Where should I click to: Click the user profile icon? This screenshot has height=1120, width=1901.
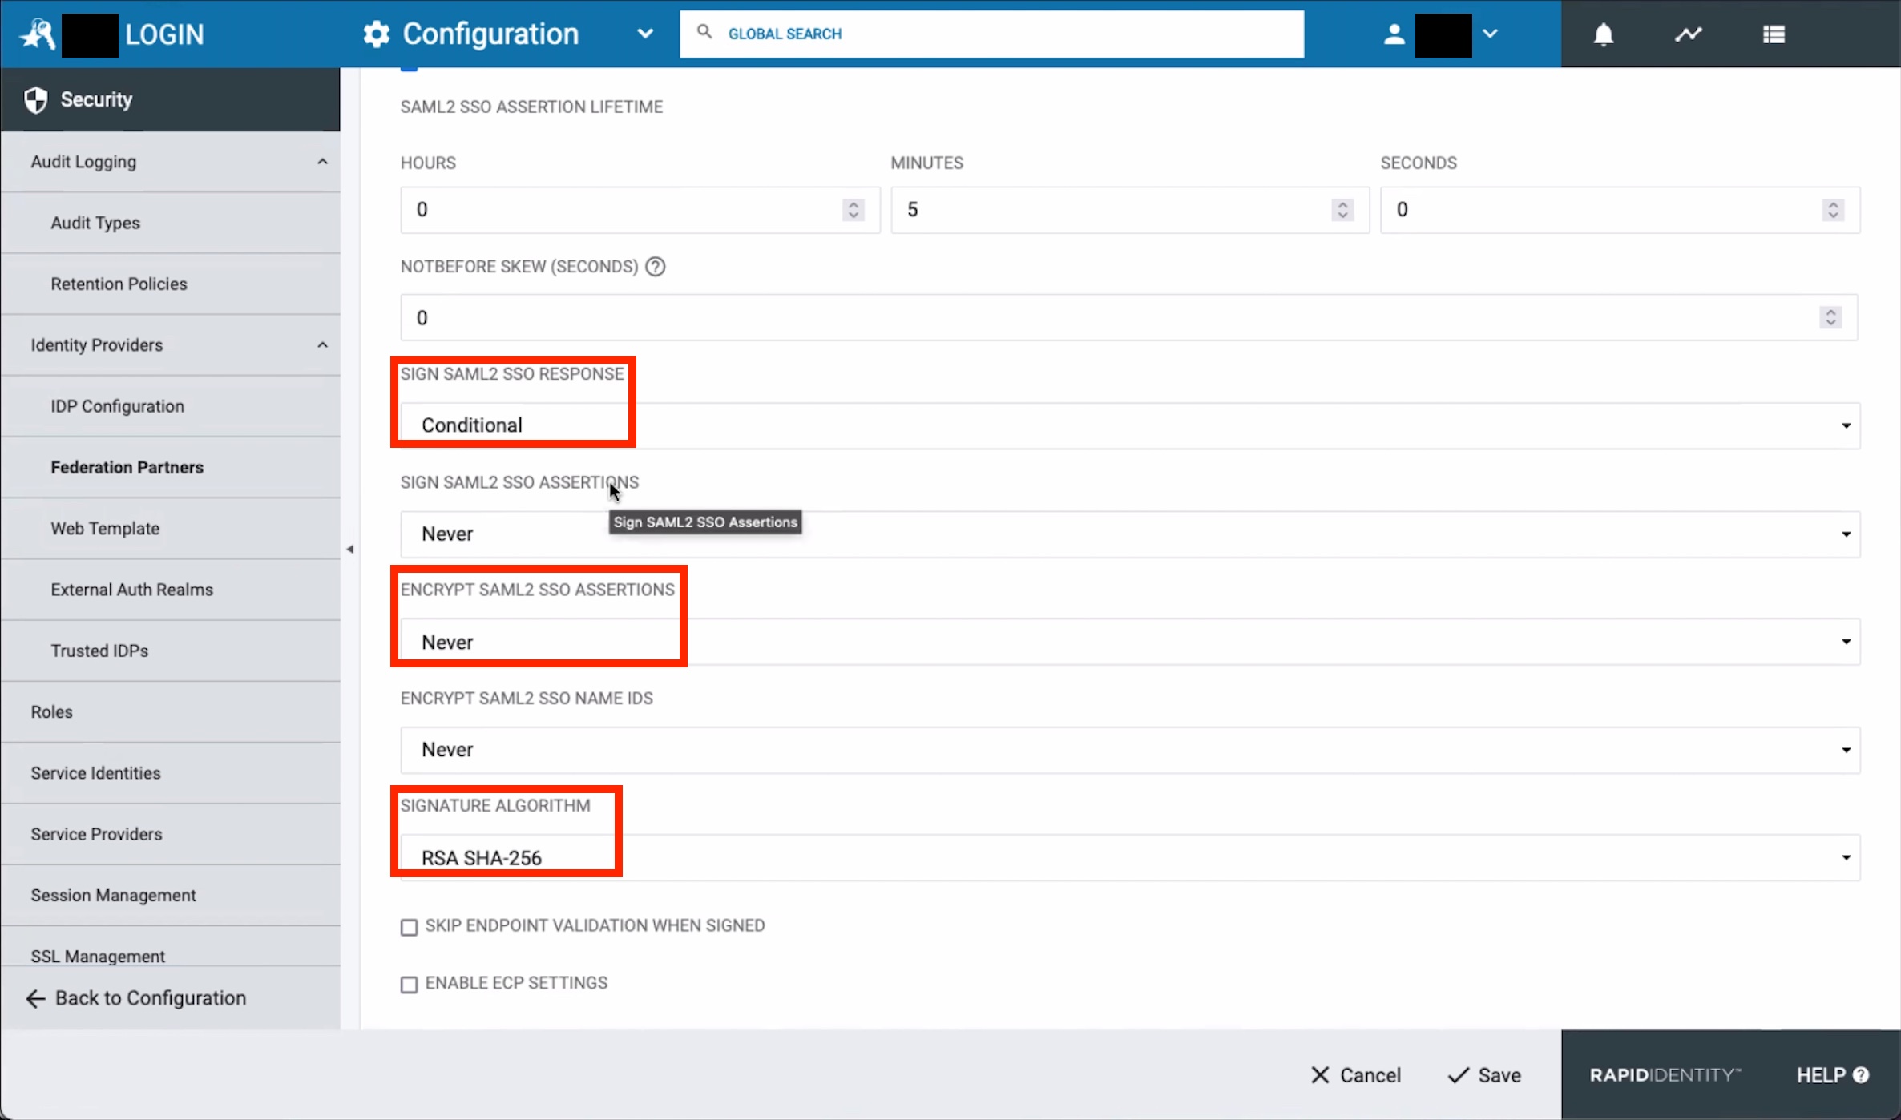[x=1394, y=34]
